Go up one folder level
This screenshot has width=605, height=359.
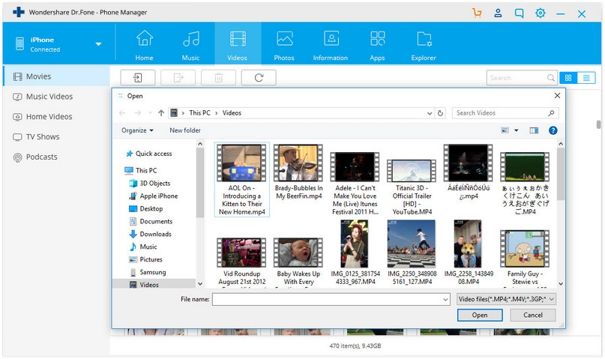[161, 113]
